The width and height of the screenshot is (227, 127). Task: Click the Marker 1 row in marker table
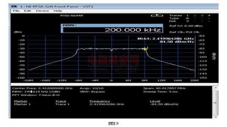(96, 104)
